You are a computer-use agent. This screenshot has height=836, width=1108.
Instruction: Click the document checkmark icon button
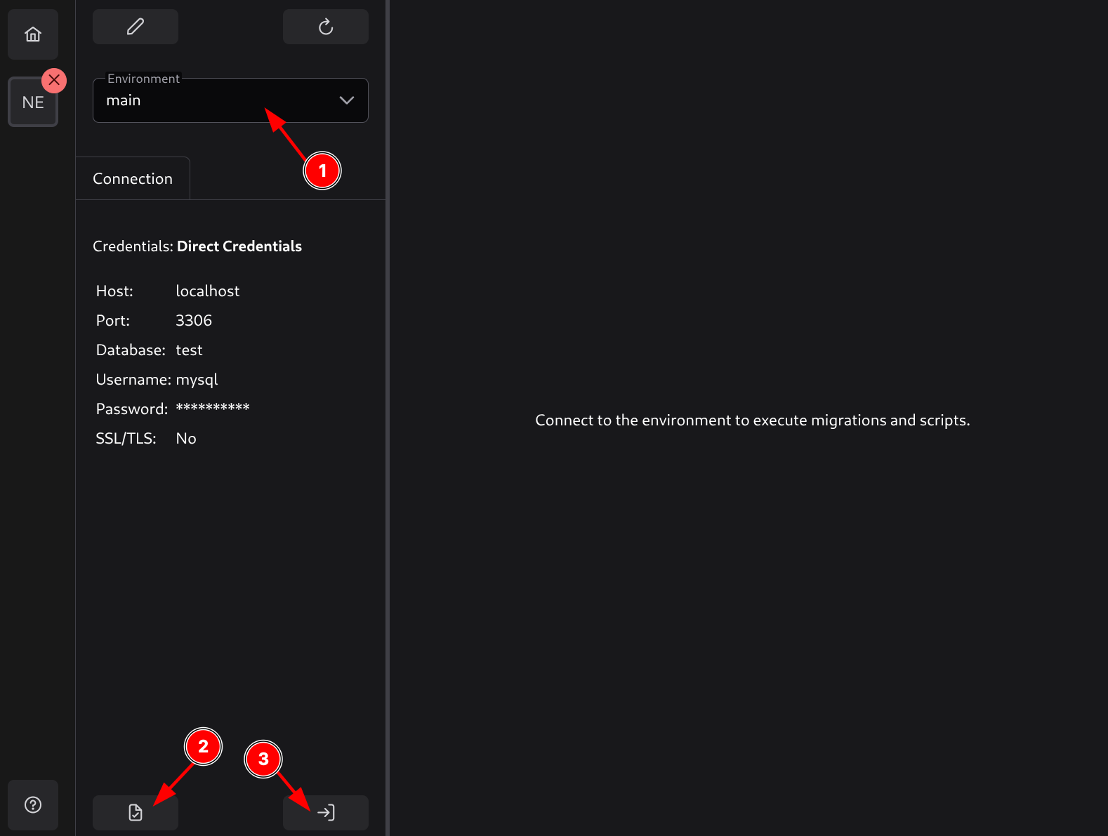click(136, 812)
